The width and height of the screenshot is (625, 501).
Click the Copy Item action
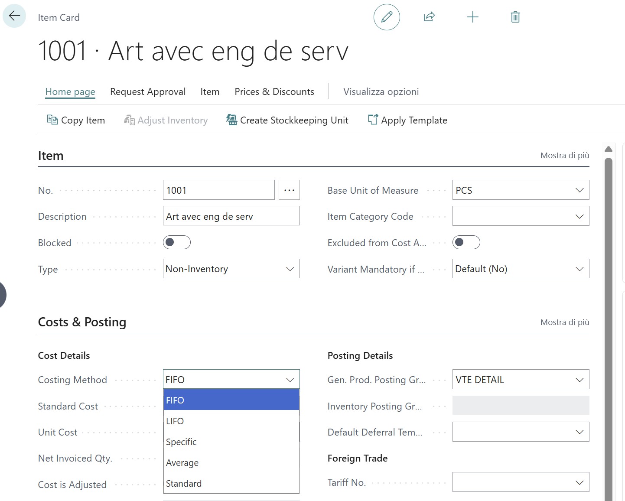pos(76,120)
